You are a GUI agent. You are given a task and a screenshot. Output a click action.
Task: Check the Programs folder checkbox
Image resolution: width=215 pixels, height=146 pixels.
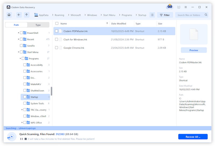tap(23, 59)
